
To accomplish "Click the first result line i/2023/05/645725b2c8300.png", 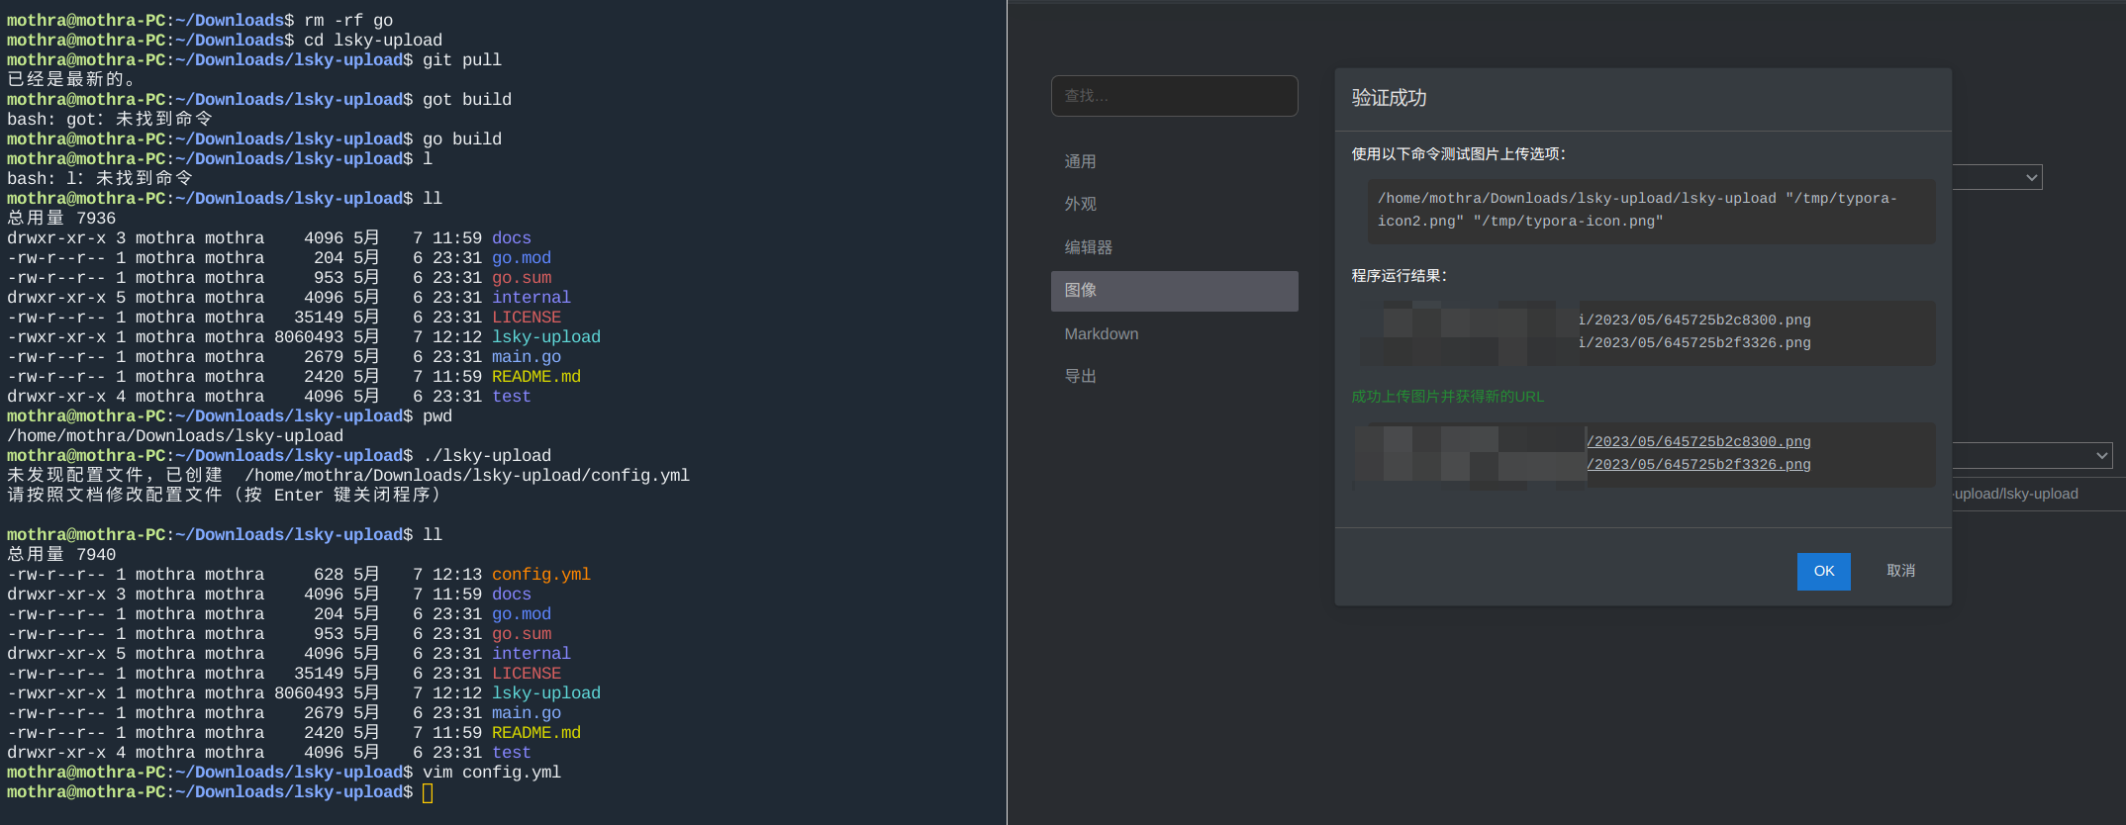I will [1693, 320].
